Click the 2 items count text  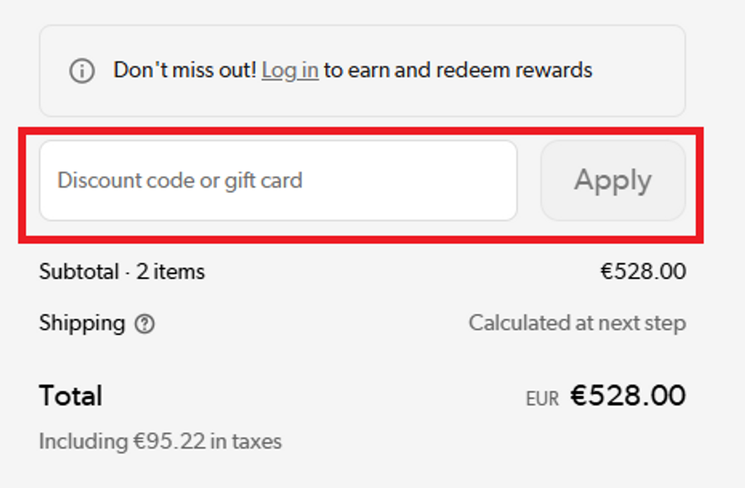(171, 271)
